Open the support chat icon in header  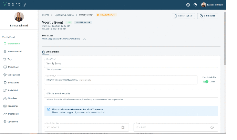(x=188, y=5)
